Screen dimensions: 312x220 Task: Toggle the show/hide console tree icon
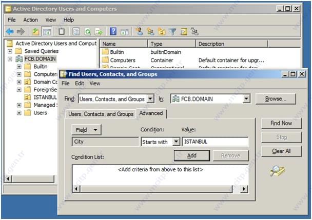click(x=47, y=31)
